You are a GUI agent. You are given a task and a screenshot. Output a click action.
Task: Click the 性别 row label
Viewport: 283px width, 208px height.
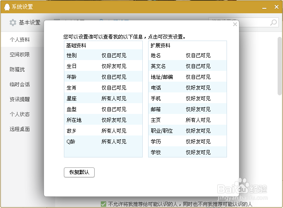tap(72, 56)
